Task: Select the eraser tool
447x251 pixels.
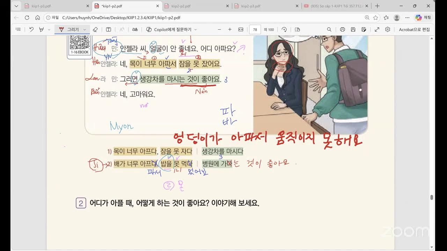Action: (x=95, y=30)
